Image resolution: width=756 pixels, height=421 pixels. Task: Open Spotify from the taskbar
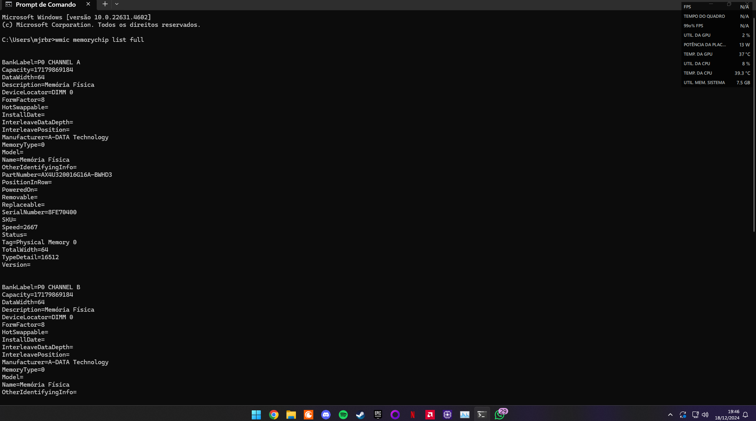pos(343,415)
